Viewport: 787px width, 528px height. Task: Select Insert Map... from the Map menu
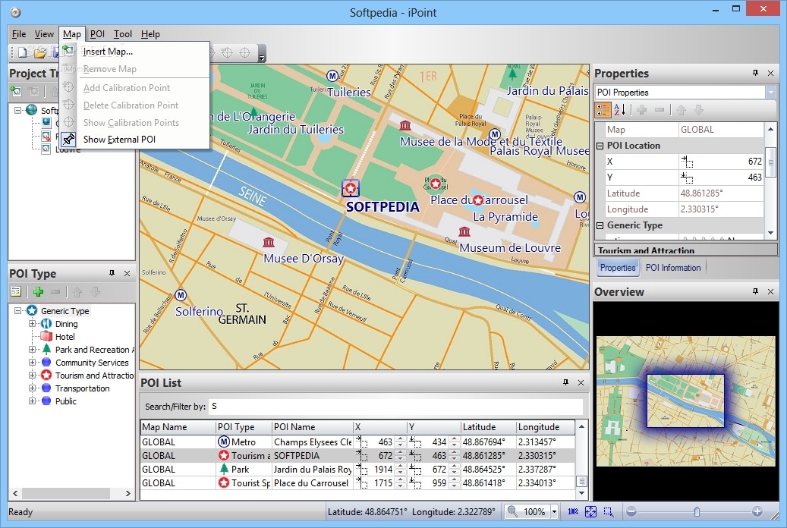point(108,51)
